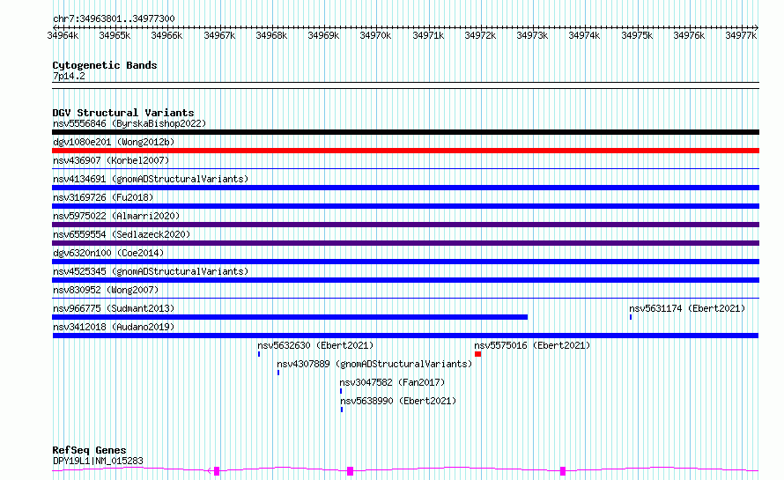This screenshot has height=480, width=784.
Task: Open the nsv5631174 (Ebert2021) variant
Action: tap(687, 308)
